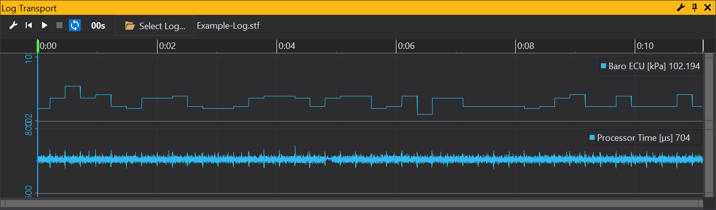Jump to 0:08 on the timeline ruler

(x=525, y=46)
